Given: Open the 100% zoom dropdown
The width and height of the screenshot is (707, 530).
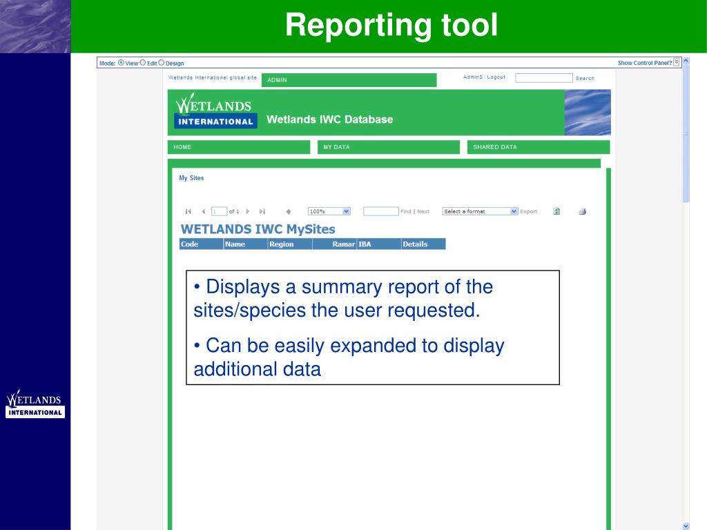Looking at the screenshot, I should point(329,211).
